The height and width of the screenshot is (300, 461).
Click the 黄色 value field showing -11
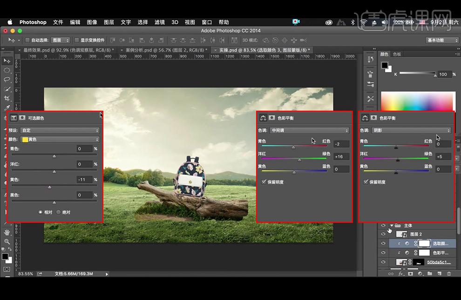point(84,180)
